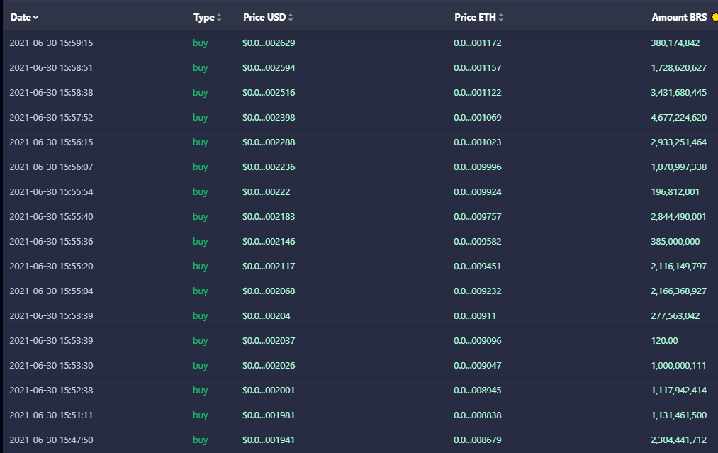Click 'buy' in the 15:47:50 row
Viewport: 718px width, 453px height.
(200, 440)
